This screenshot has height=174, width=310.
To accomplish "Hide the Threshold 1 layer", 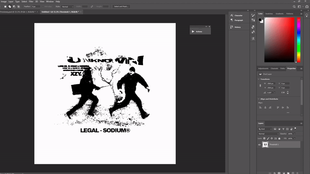I will pos(260,145).
